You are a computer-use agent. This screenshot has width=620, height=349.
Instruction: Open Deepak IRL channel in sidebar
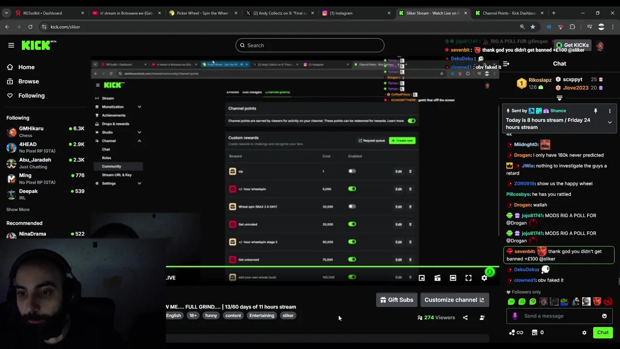point(46,194)
